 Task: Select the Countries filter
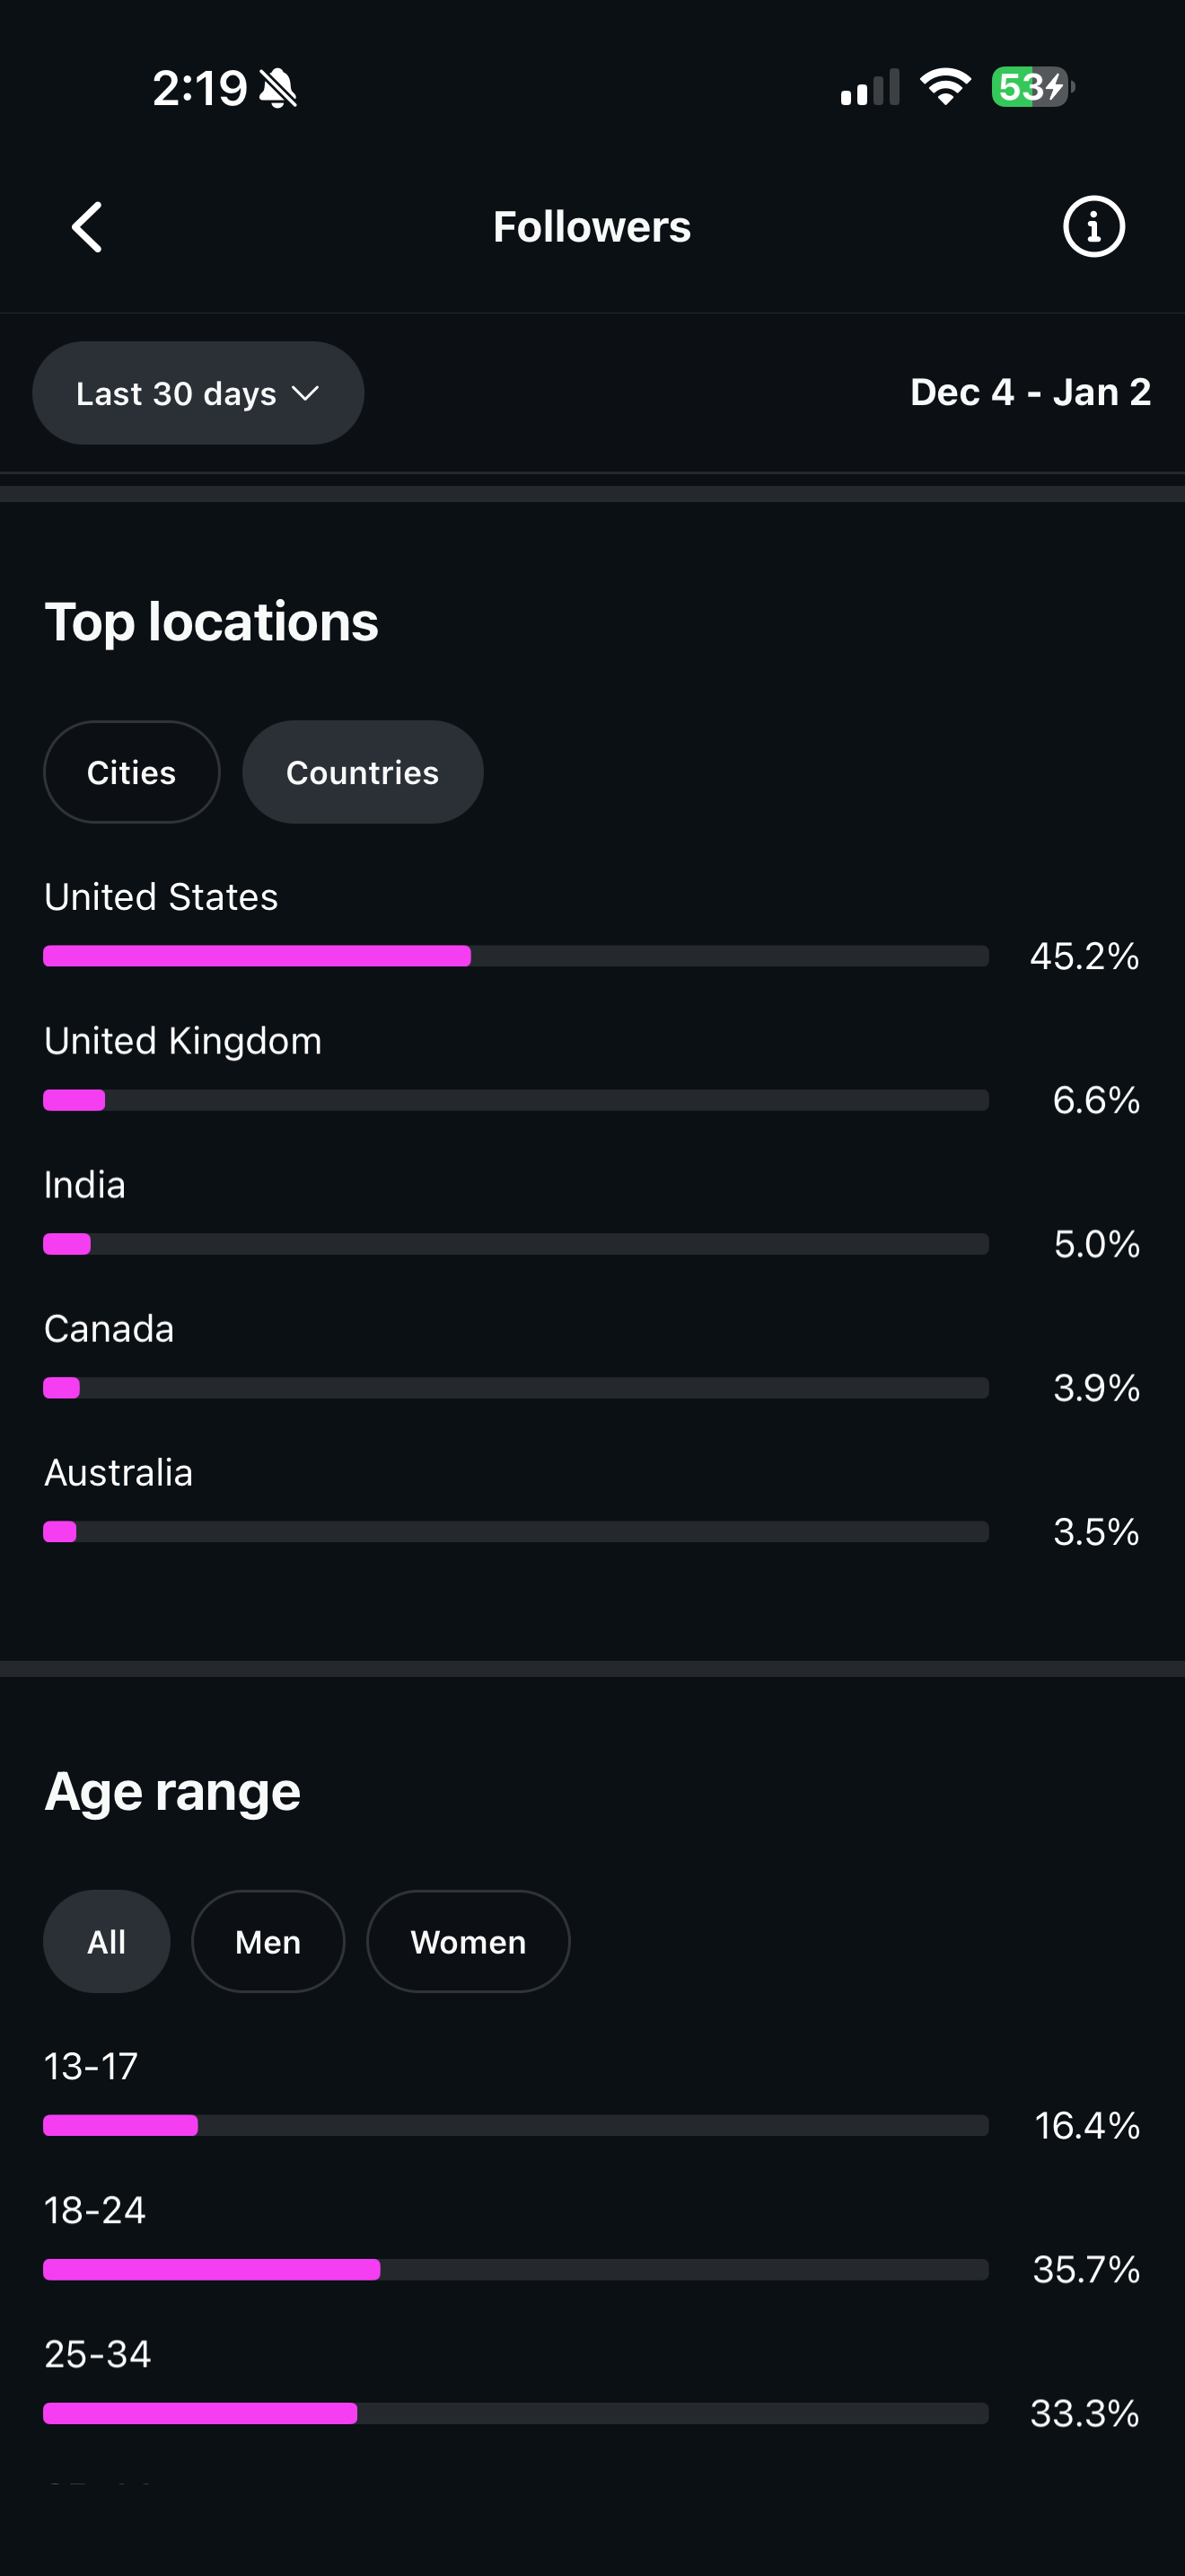pos(363,772)
